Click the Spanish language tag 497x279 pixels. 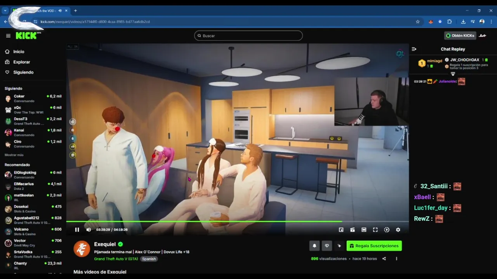point(149,259)
